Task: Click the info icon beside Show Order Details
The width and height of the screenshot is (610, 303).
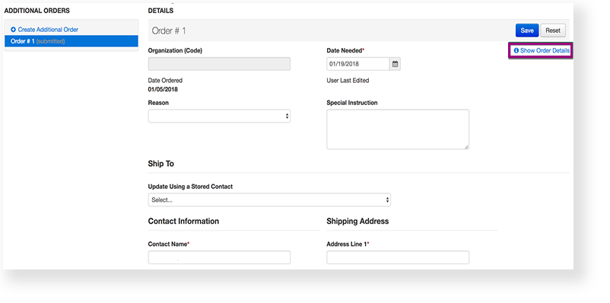Action: point(516,51)
